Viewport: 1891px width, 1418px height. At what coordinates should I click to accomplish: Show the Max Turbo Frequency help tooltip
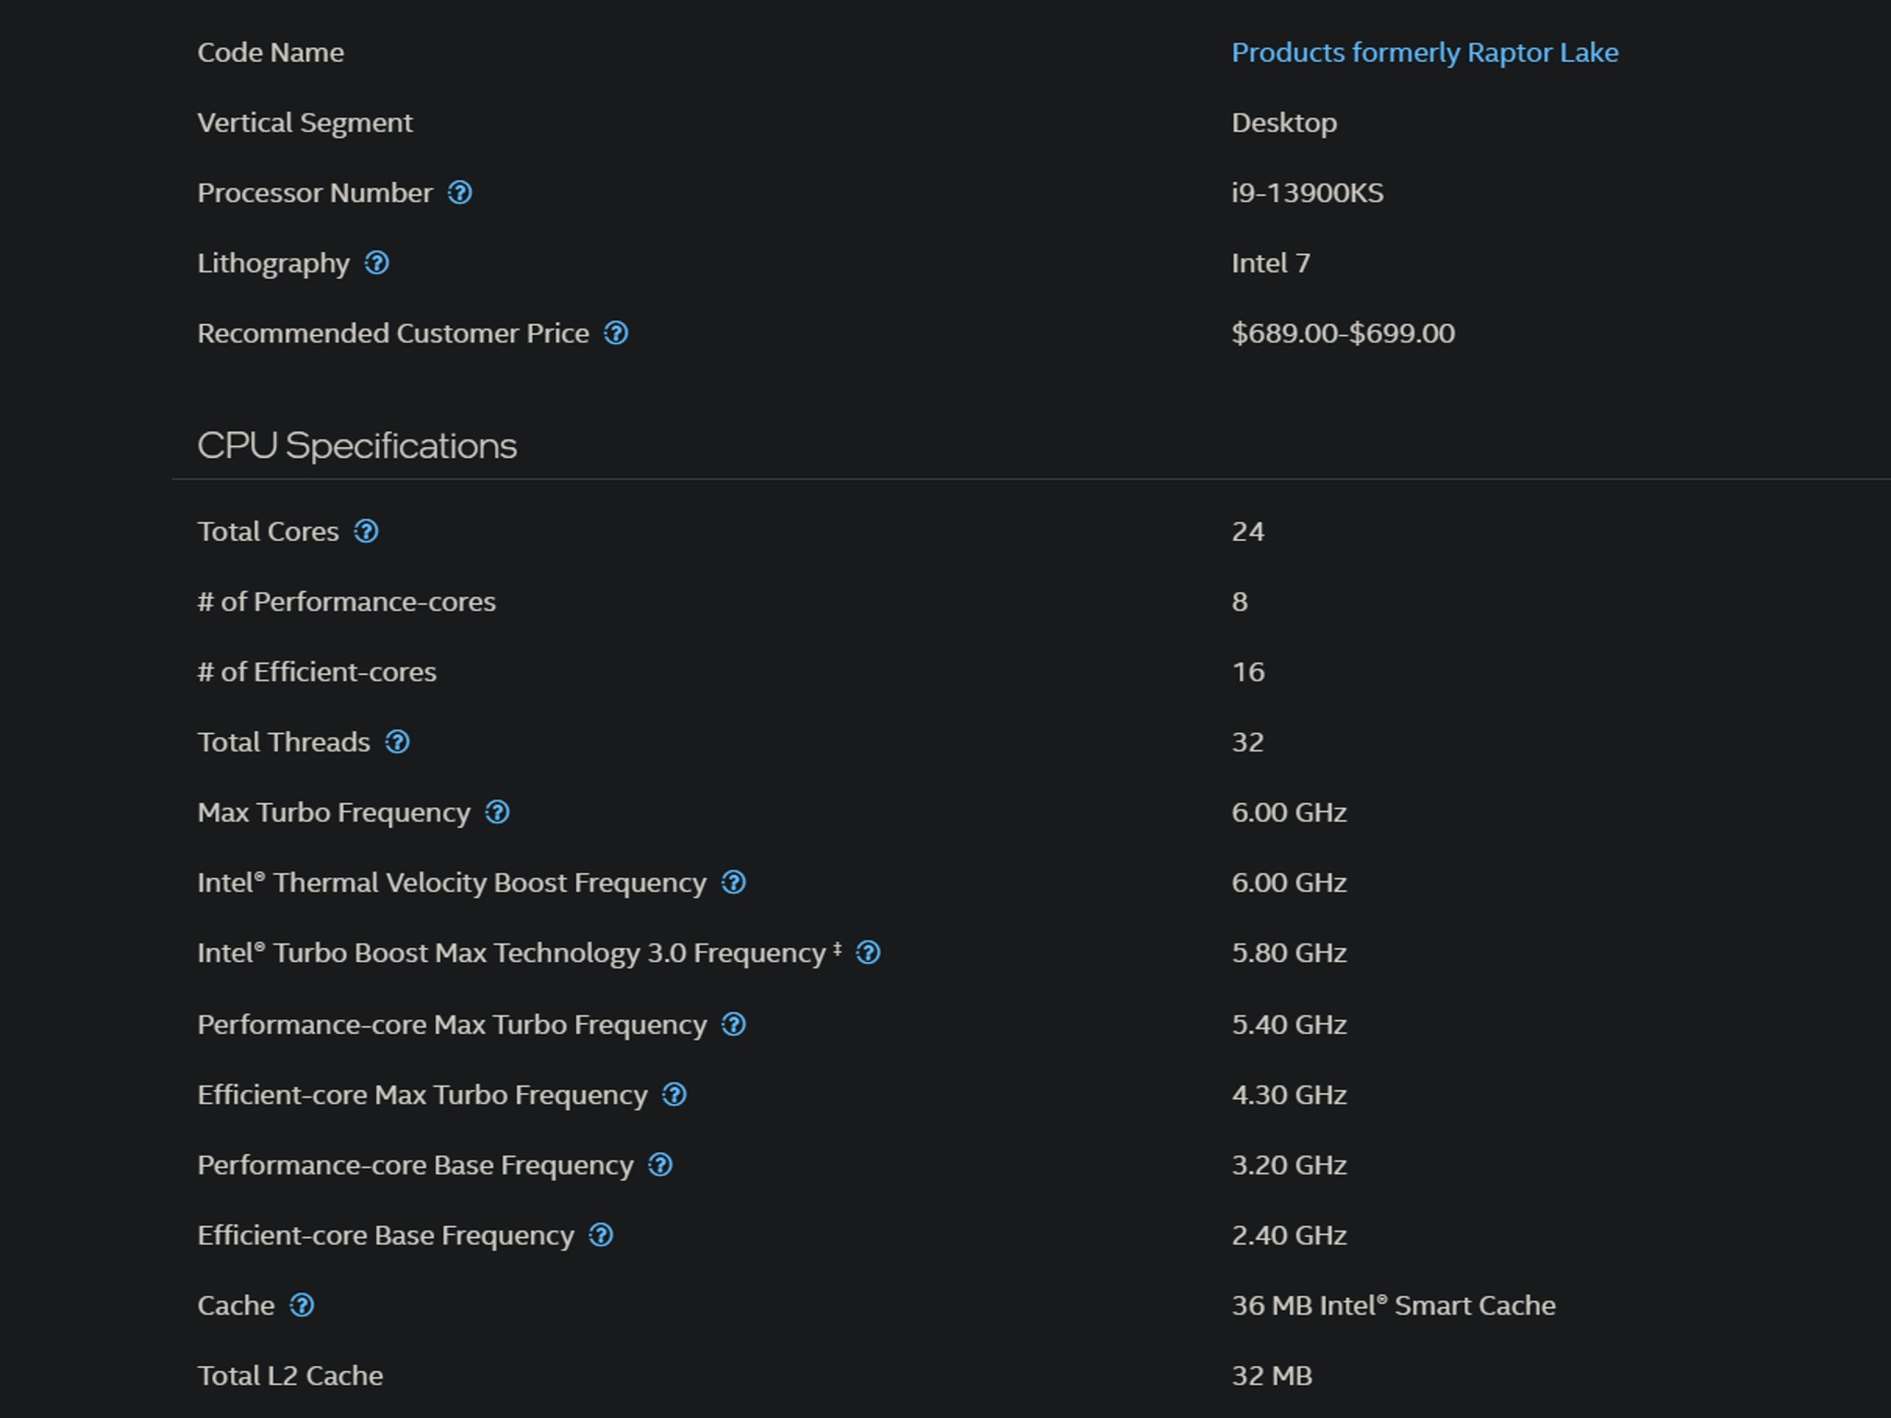(498, 812)
